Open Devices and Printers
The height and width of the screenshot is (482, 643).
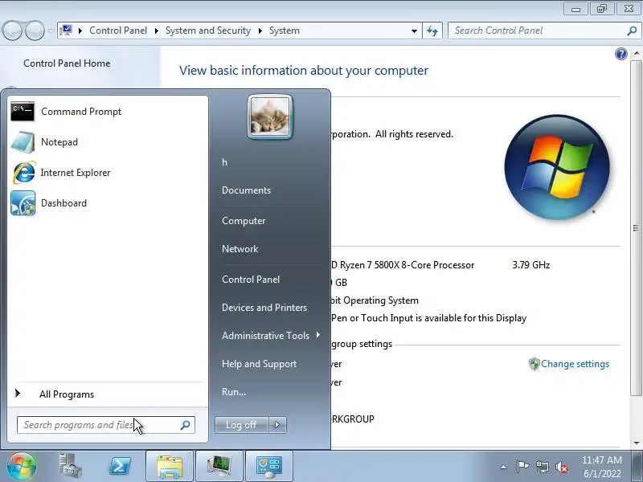click(x=264, y=308)
